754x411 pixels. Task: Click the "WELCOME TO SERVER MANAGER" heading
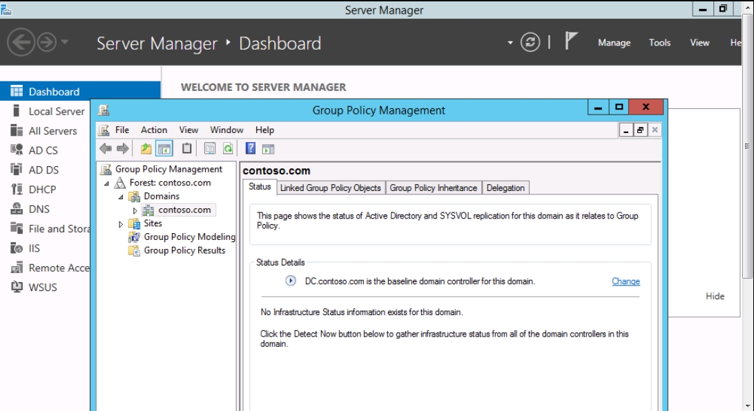coord(263,87)
